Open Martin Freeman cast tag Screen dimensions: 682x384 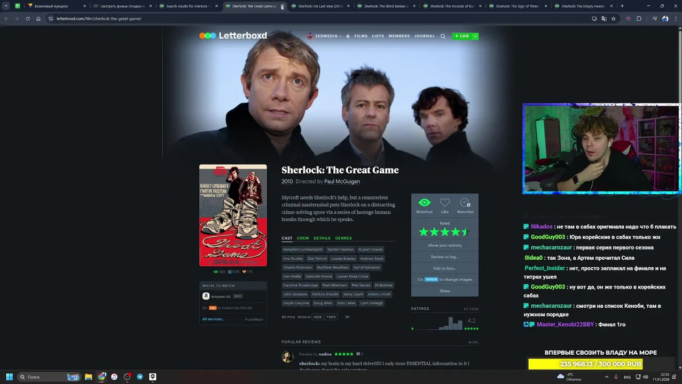pos(341,250)
